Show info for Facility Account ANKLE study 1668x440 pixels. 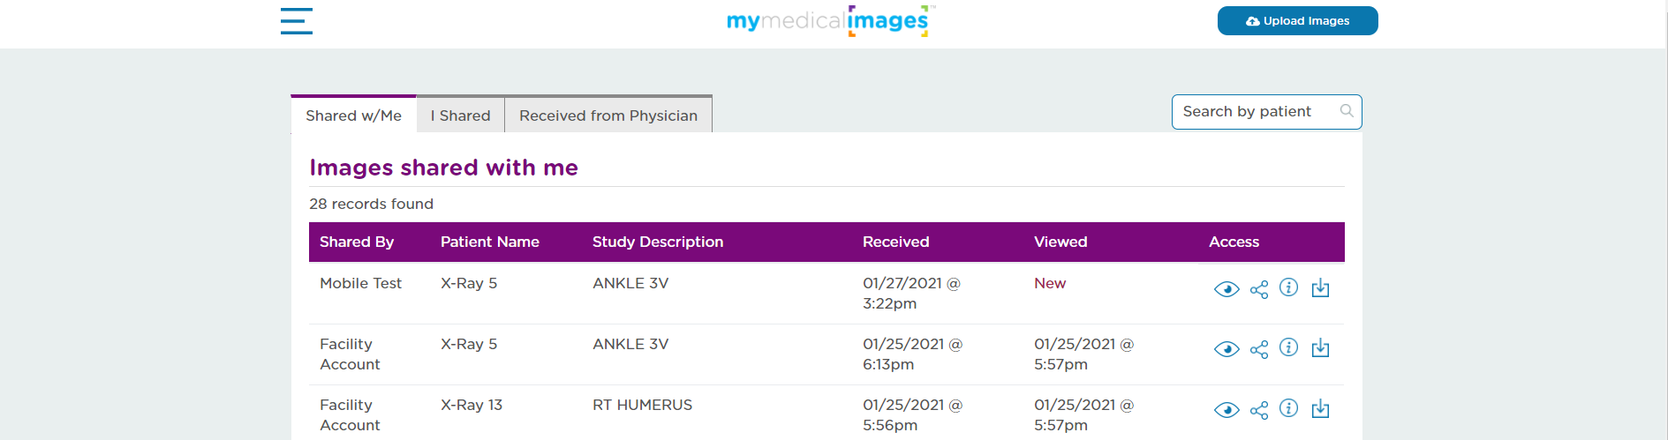(1289, 347)
